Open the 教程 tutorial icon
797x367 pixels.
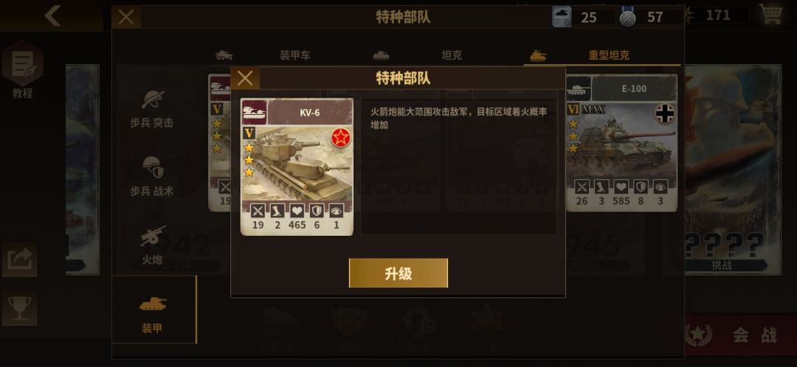22,70
